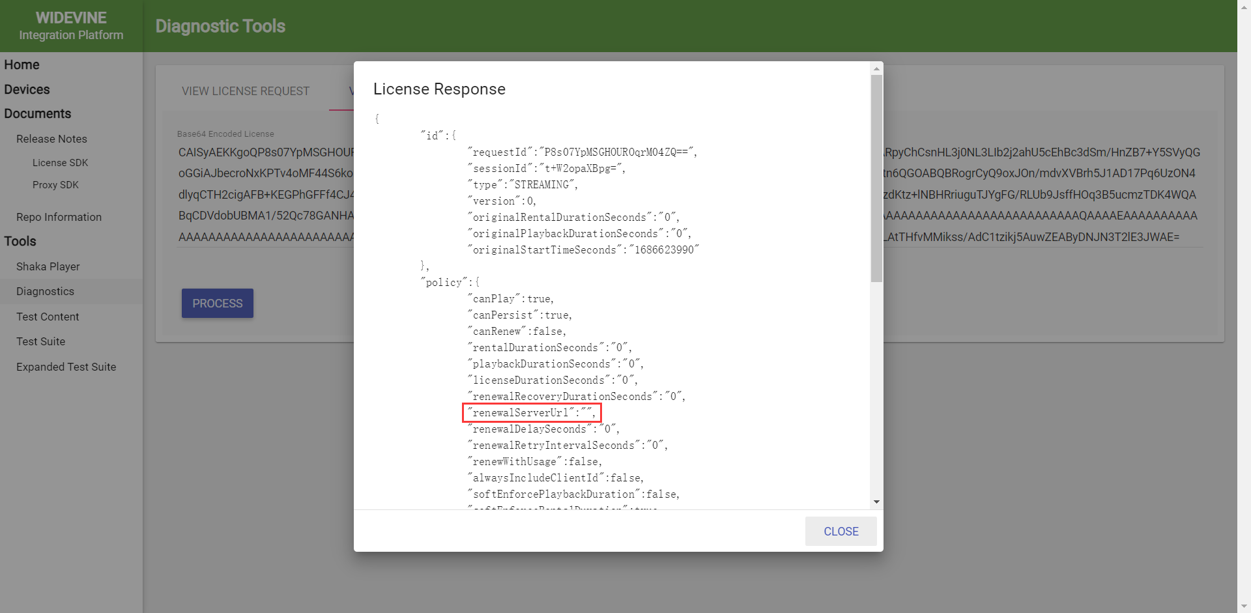This screenshot has height=613, width=1251.
Task: Click the canRenew:false policy line
Action: click(517, 332)
